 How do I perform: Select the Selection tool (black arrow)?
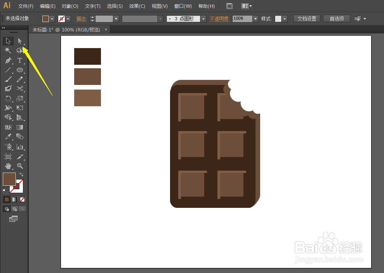(x=8, y=41)
